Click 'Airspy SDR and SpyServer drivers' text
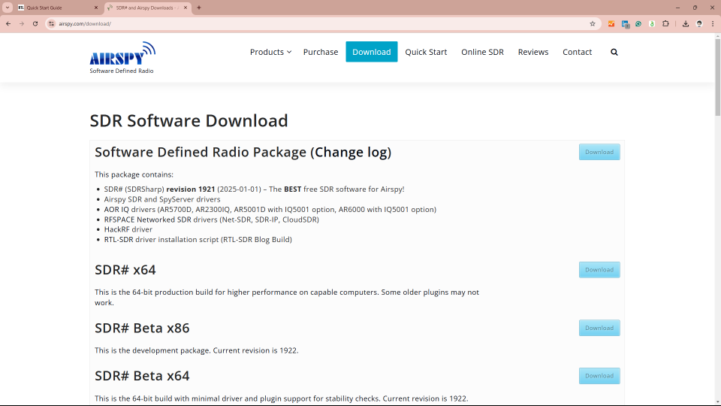This screenshot has width=721, height=406. 162,199
